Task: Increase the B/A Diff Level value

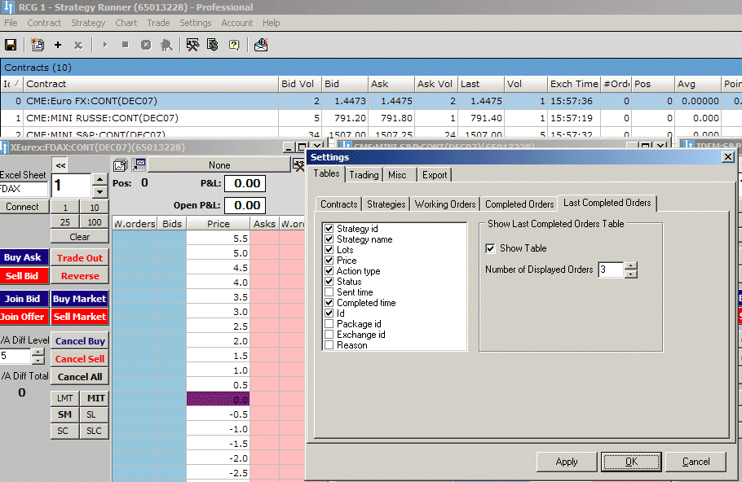Action: pos(38,352)
